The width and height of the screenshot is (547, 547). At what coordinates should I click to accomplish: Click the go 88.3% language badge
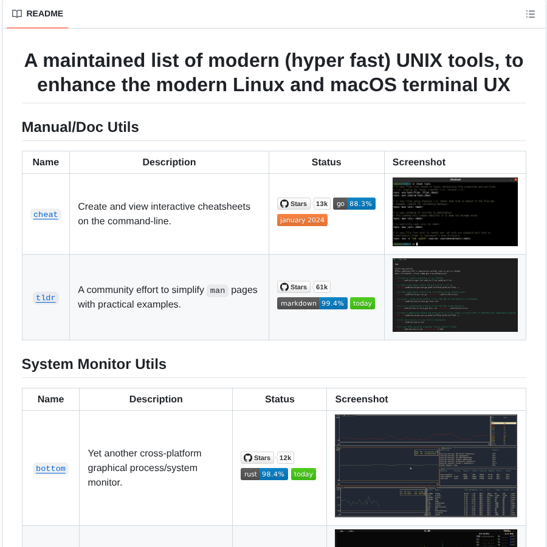coord(354,203)
